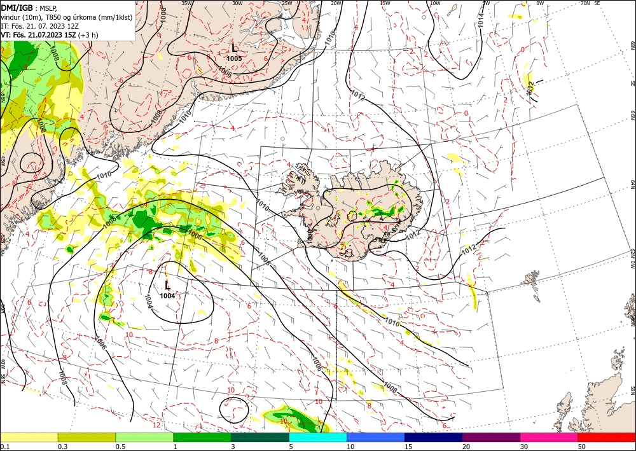Pick the cyan 5–10 legend swatch

(318, 437)
